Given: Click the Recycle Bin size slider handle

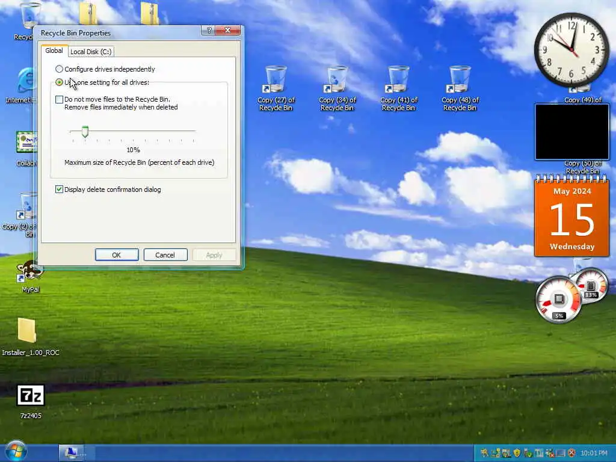Looking at the screenshot, I should [85, 132].
